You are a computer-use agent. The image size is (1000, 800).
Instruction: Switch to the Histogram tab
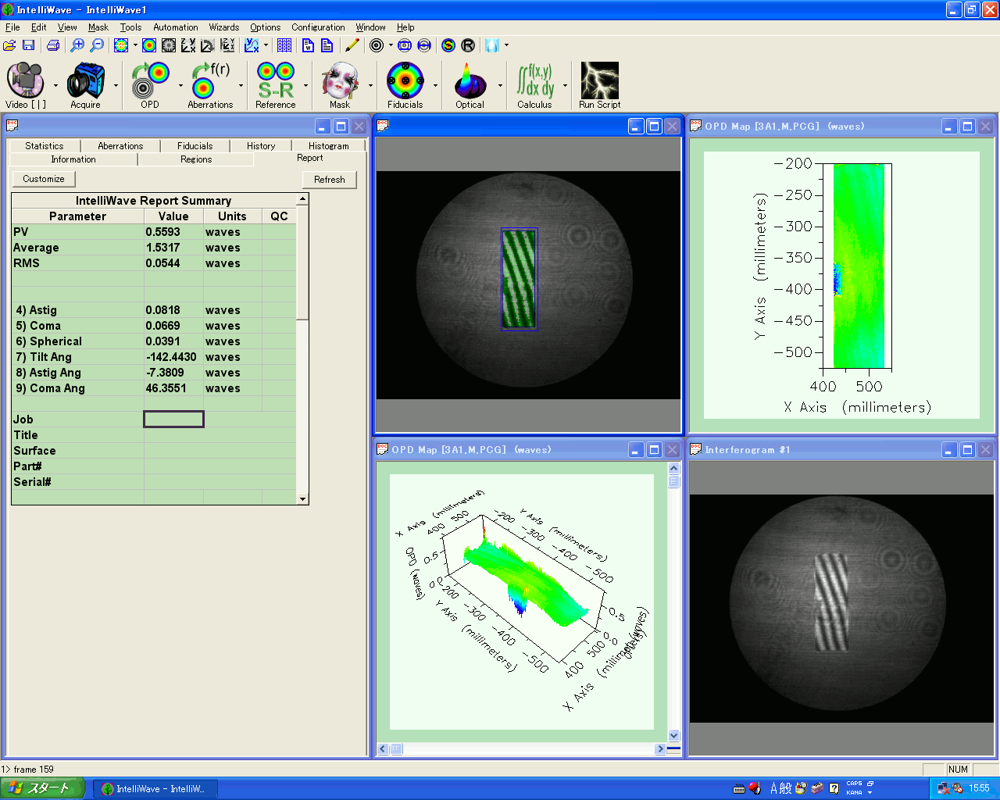point(329,146)
